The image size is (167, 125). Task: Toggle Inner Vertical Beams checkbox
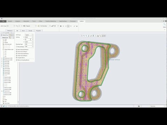click(17, 52)
